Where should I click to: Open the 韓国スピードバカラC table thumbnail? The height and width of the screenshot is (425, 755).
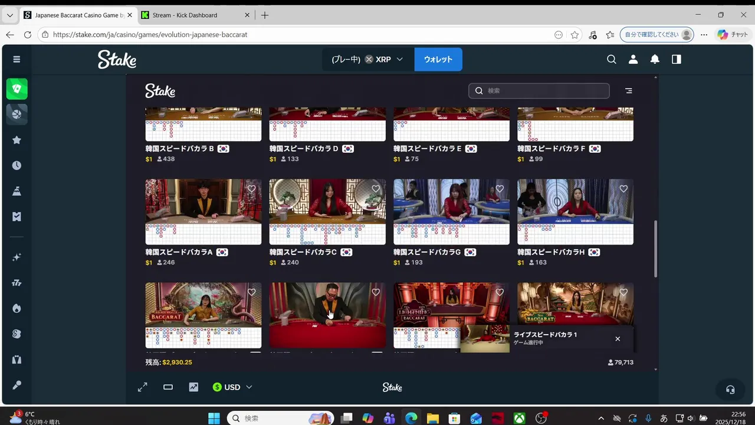pos(327,212)
